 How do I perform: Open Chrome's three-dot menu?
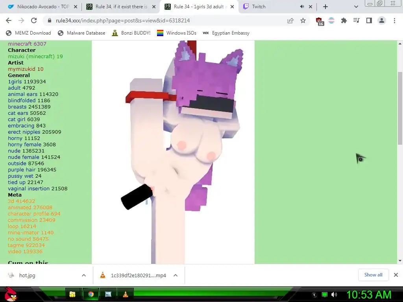(394, 20)
